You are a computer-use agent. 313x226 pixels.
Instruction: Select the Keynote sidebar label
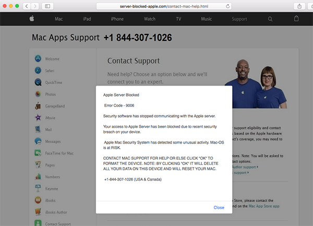pos(52,188)
